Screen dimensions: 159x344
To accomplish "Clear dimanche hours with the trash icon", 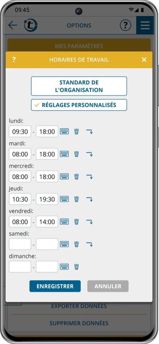I will tap(76, 267).
